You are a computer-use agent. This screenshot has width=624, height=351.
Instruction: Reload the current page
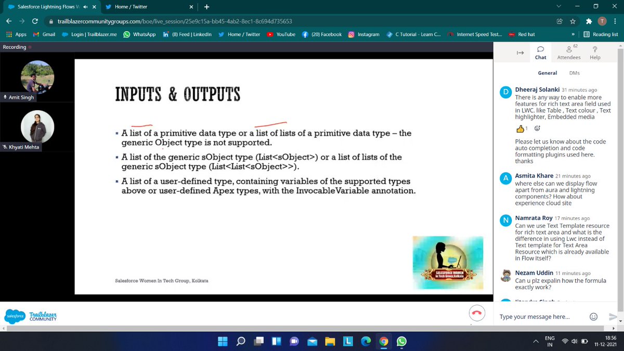(x=35, y=21)
